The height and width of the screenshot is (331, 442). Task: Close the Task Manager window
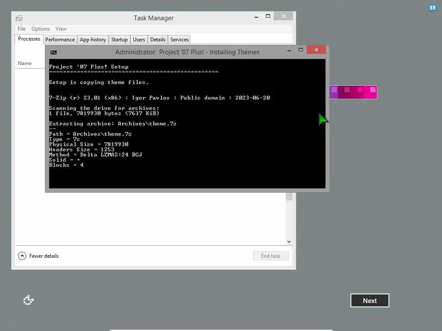coord(283,16)
